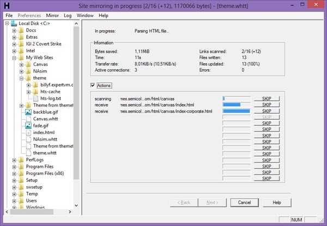Select the PerfLogs folder icon

[x=21, y=160]
